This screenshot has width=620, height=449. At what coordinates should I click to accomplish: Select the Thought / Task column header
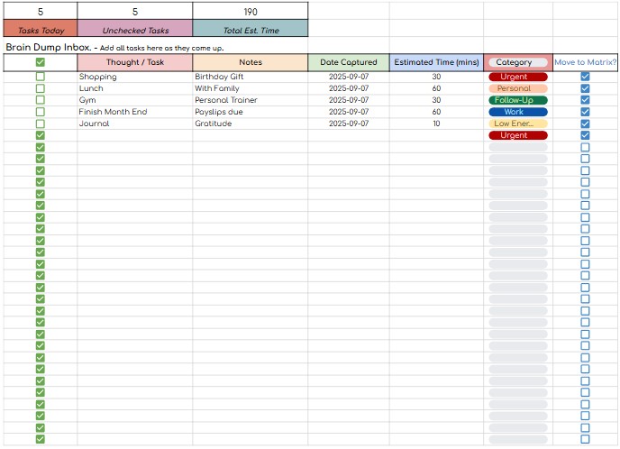134,63
